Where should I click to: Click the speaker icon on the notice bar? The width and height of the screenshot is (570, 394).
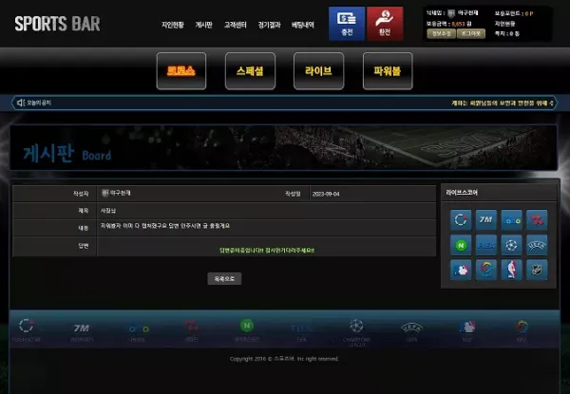[21, 103]
